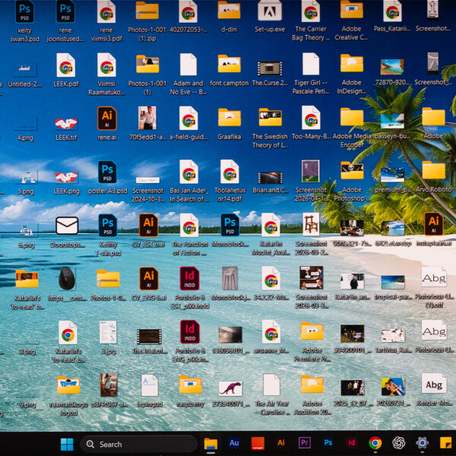456x456 pixels.
Task: Open the Arvo,Roboto folder
Action: click(x=434, y=170)
